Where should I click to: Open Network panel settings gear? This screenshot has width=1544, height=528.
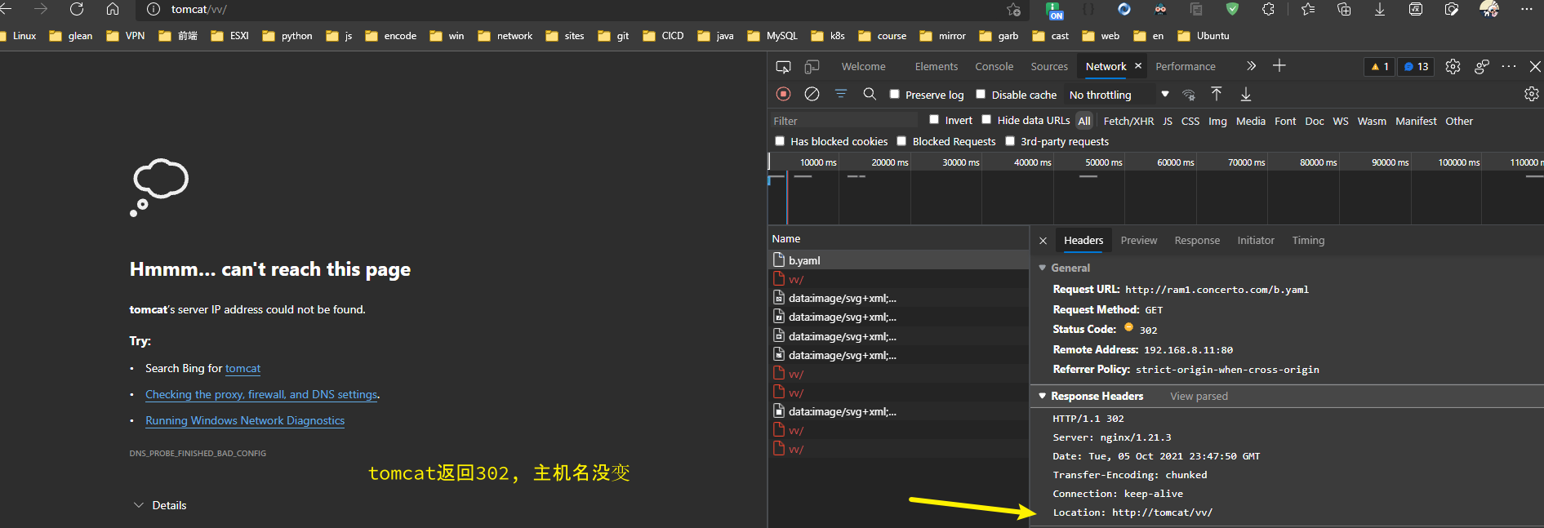pyautogui.click(x=1532, y=94)
